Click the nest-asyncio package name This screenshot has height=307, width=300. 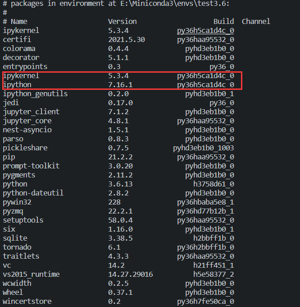tap(27, 130)
